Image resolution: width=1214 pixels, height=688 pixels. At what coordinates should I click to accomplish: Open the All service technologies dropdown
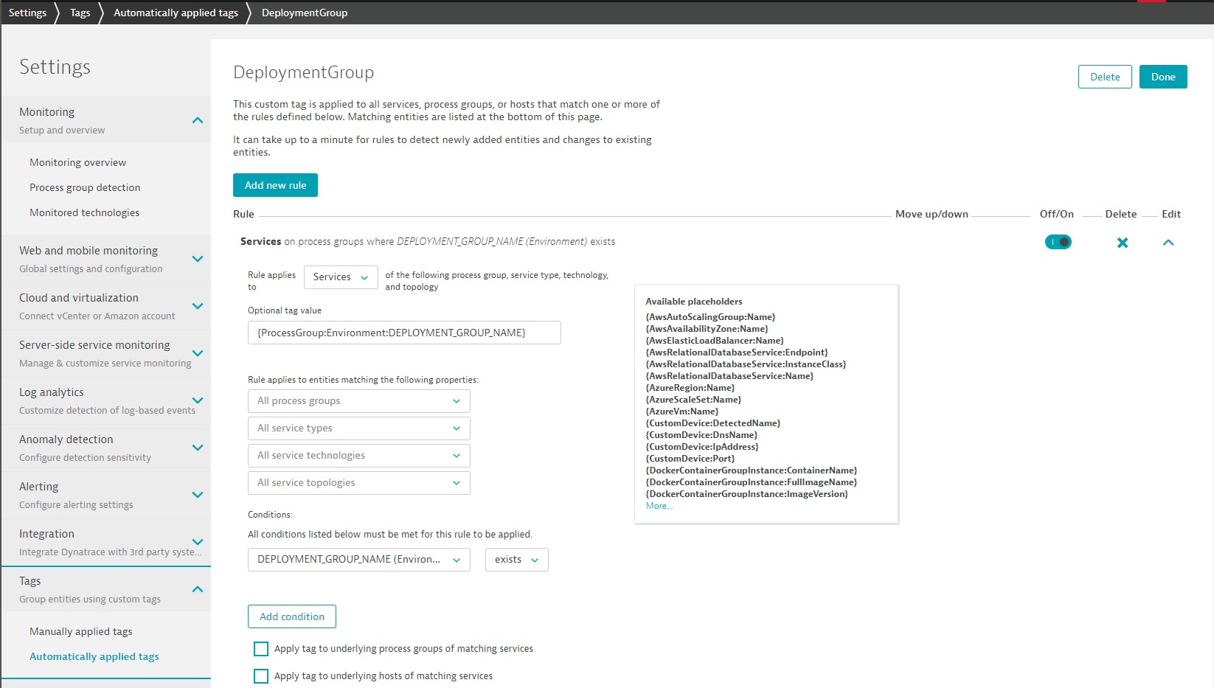359,456
